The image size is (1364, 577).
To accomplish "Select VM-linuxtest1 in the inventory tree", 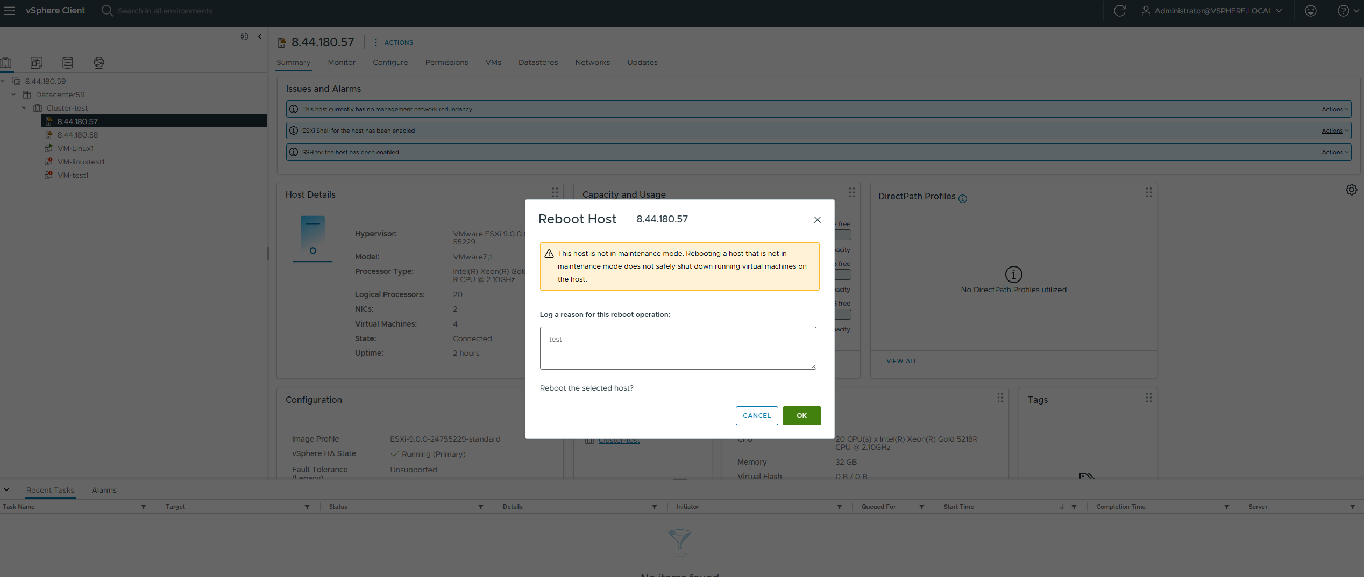I will pyautogui.click(x=81, y=162).
